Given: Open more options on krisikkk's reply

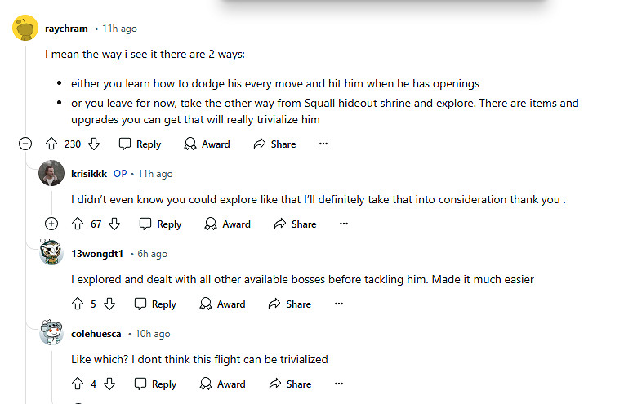Looking at the screenshot, I should click(344, 224).
